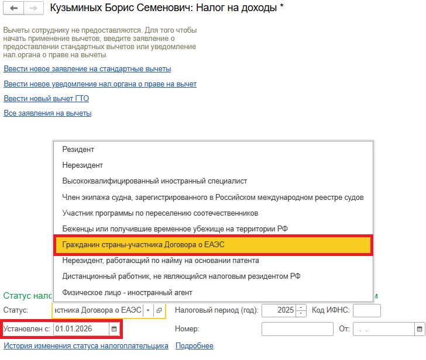Open calendar picker for 'От' date field
This screenshot has width=426, height=360.
(x=419, y=329)
